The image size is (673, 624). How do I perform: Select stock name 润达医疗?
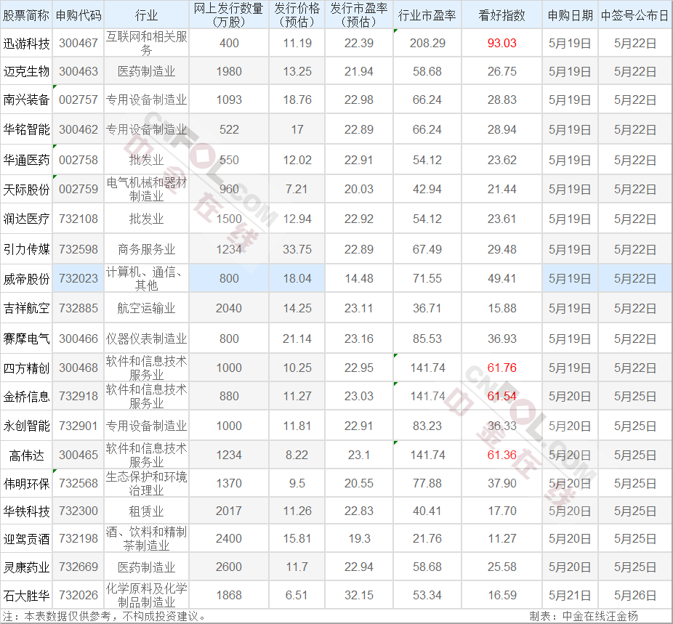coord(26,219)
